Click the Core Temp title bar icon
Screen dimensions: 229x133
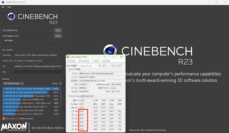[68, 57]
